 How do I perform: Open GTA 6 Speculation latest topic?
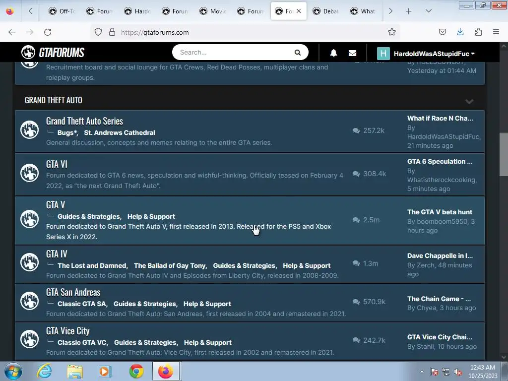(x=440, y=161)
